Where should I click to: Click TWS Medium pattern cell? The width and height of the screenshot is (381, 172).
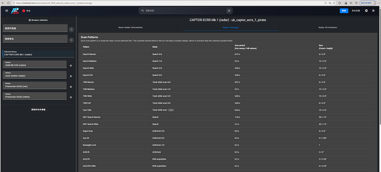pyautogui.click(x=89, y=89)
